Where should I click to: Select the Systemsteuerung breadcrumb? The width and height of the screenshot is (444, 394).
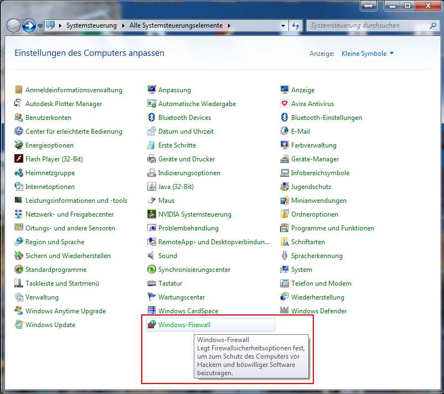point(91,25)
